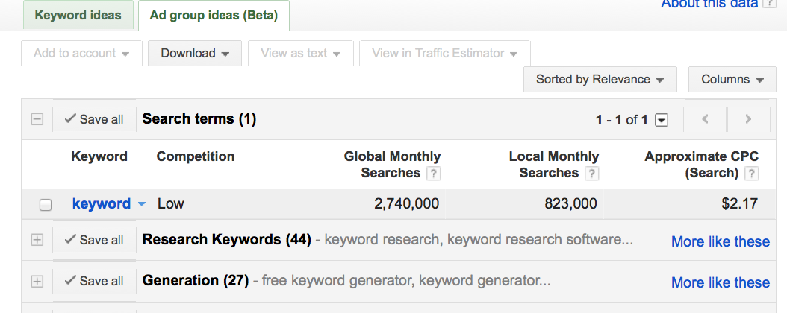Click Save all for Generation
The width and height of the screenshot is (787, 313).
point(94,282)
